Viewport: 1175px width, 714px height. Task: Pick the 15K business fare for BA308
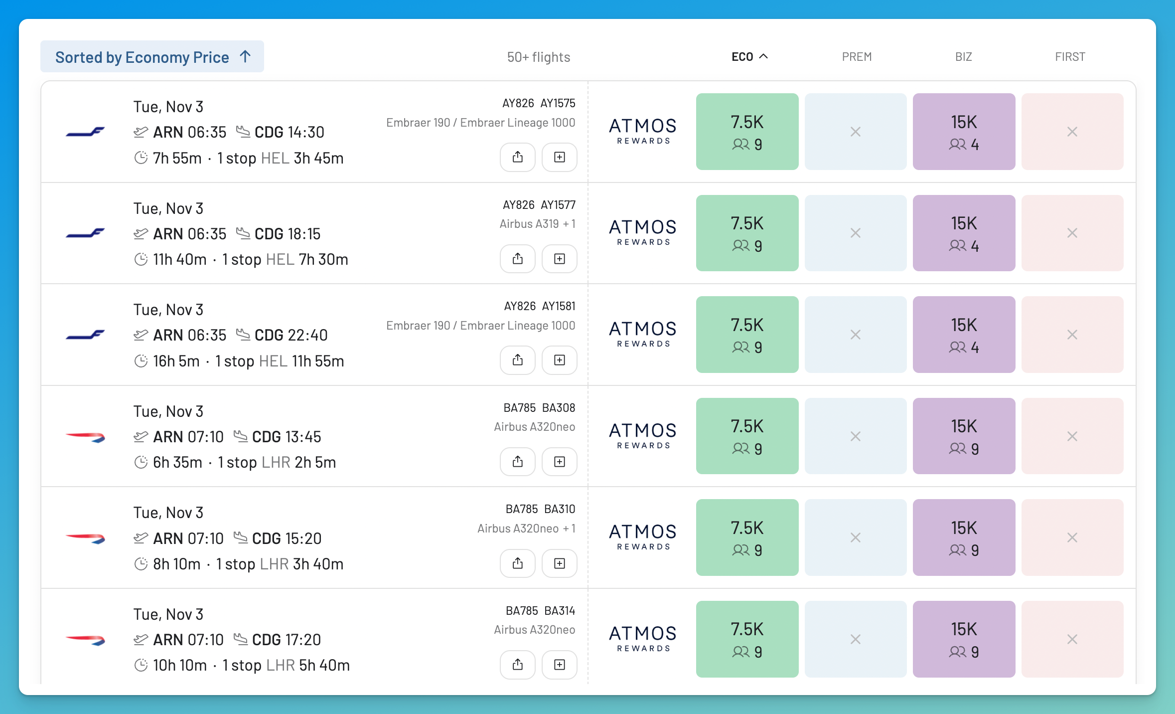964,436
